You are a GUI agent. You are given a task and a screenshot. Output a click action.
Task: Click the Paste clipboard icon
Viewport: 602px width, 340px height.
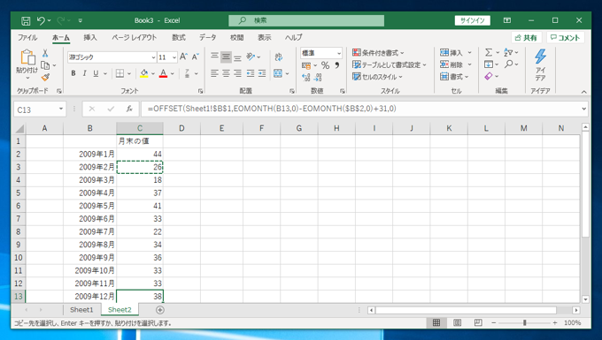click(x=27, y=57)
